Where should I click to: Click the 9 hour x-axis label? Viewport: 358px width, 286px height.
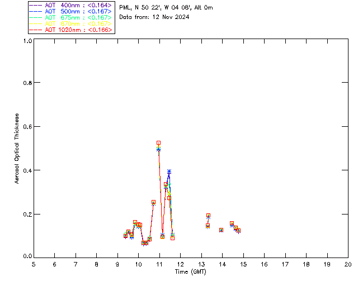point(117,264)
